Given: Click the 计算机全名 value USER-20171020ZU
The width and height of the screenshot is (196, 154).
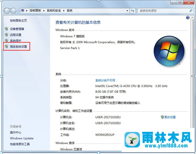Looking at the screenshot, I should pyautogui.click(x=108, y=123).
